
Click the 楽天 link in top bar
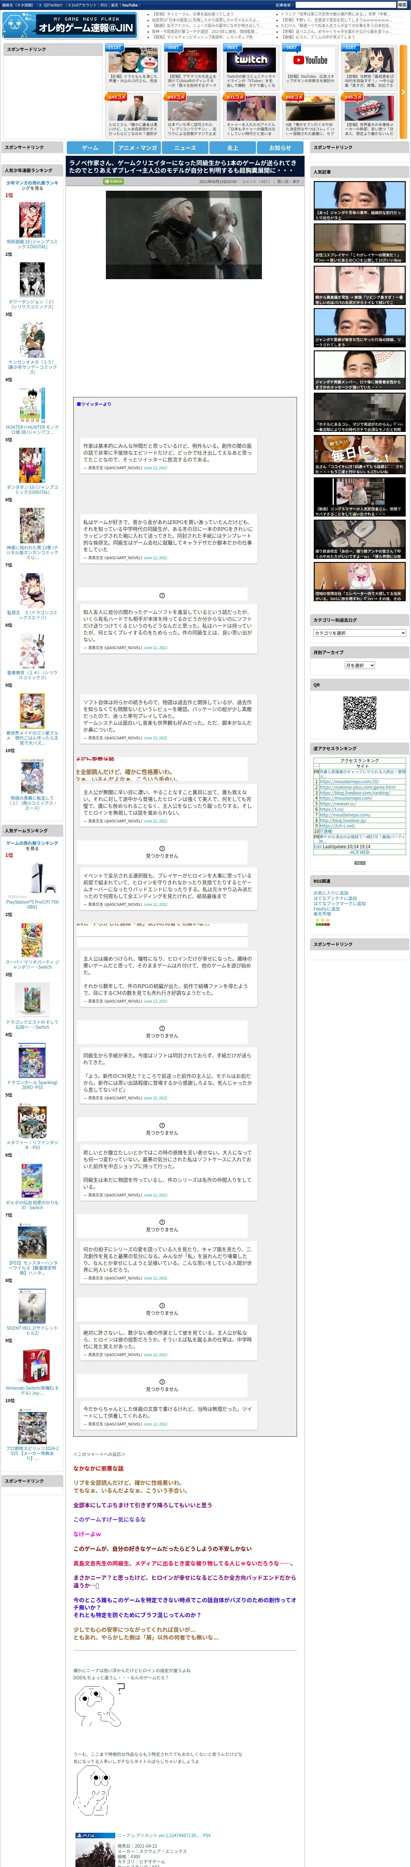tap(115, 5)
